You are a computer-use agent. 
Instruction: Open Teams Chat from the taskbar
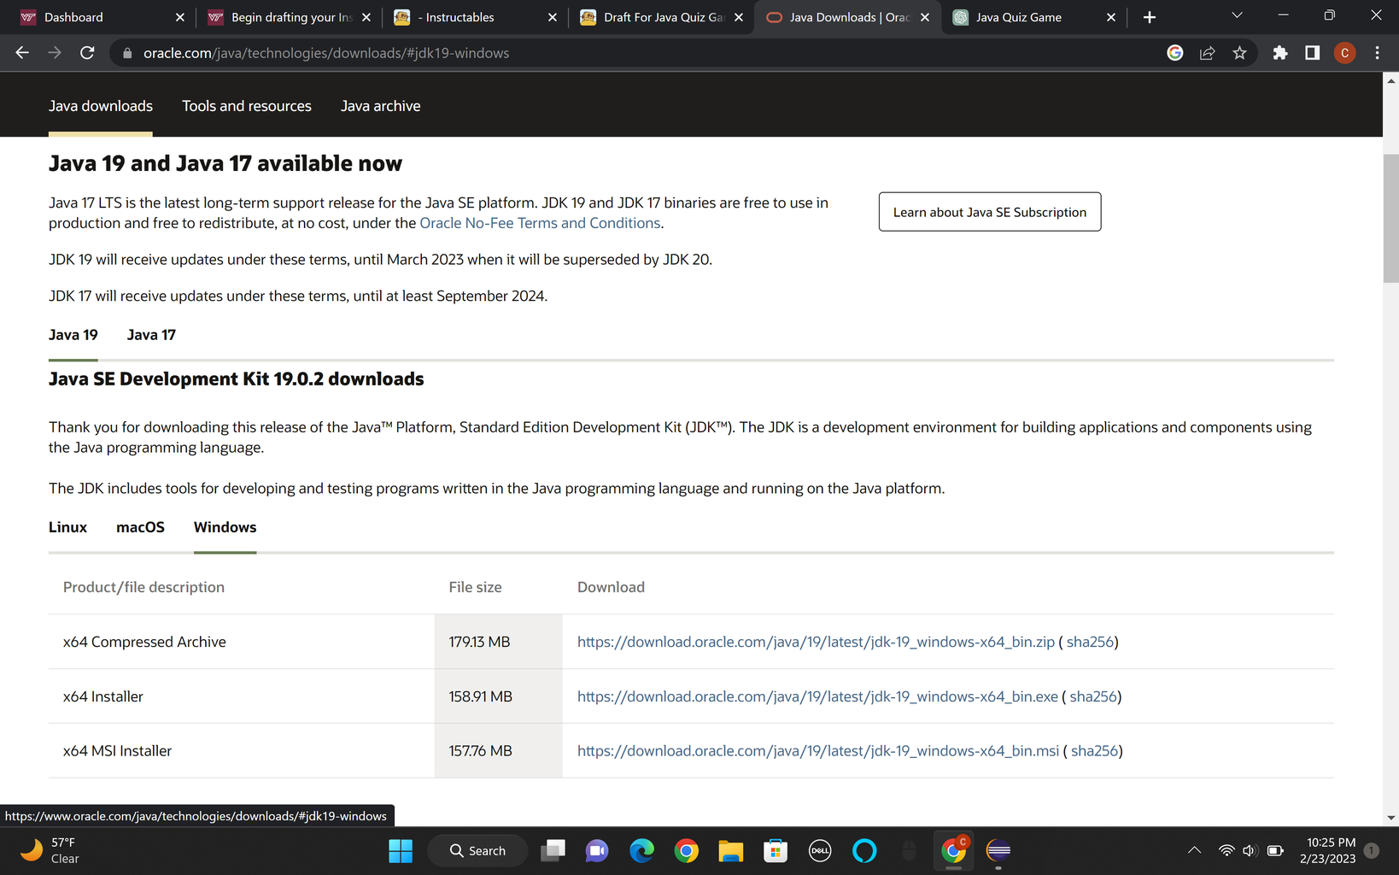pos(597,851)
